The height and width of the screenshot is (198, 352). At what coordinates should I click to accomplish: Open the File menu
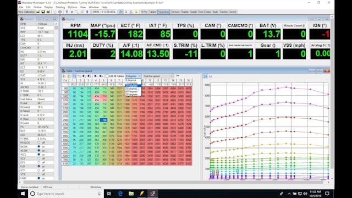[21, 7]
